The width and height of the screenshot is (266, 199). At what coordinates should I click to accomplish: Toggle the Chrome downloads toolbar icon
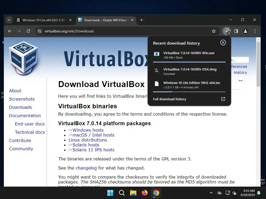[227, 31]
